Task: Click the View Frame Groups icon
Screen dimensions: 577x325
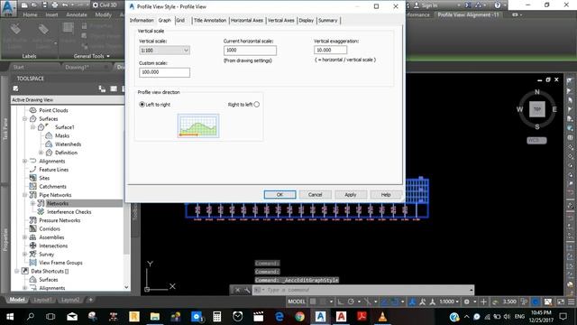Action: pos(32,263)
